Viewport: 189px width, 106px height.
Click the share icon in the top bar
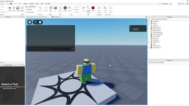(183, 4)
